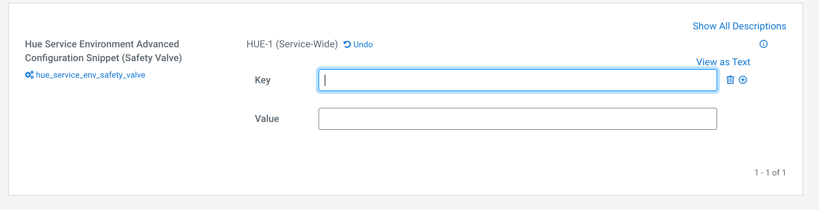Image resolution: width=819 pixels, height=210 pixels.
Task: Open the hue_service_env_safety_valve link
Action: (90, 75)
